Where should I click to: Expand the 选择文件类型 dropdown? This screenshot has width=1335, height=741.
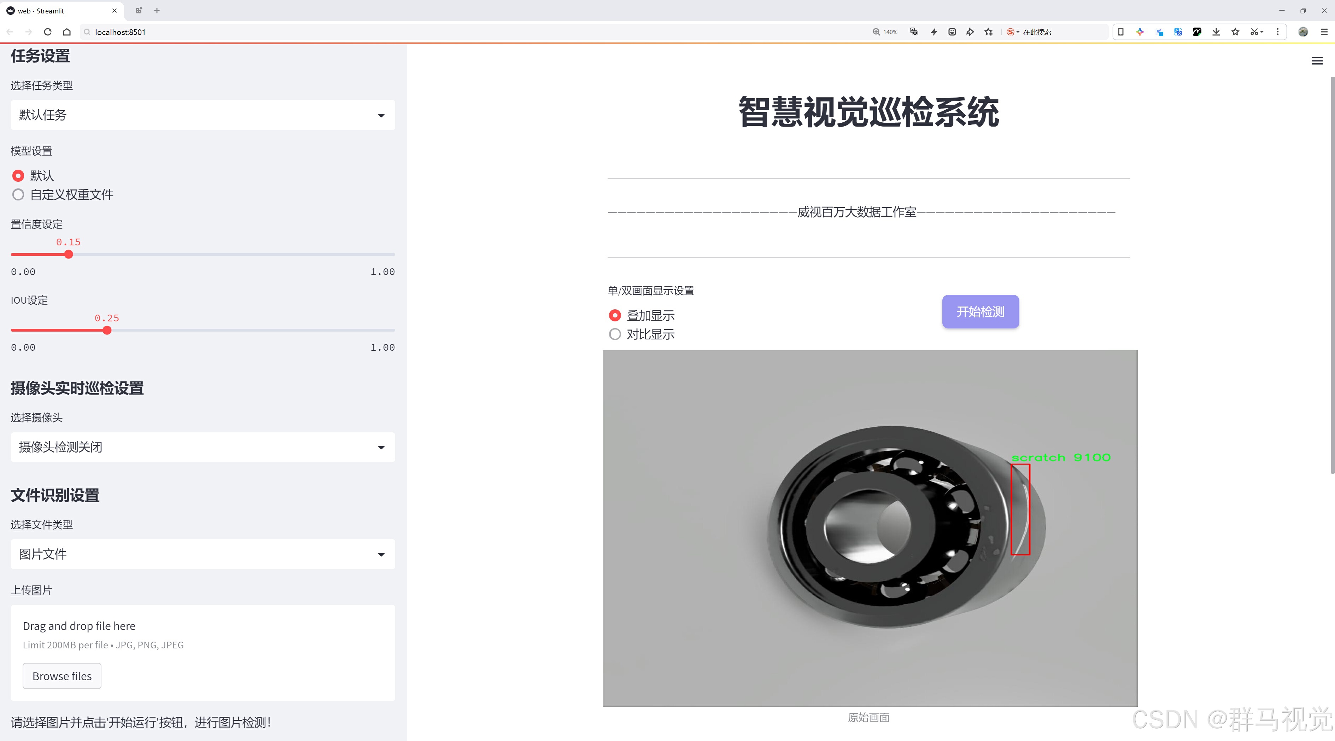pyautogui.click(x=203, y=554)
